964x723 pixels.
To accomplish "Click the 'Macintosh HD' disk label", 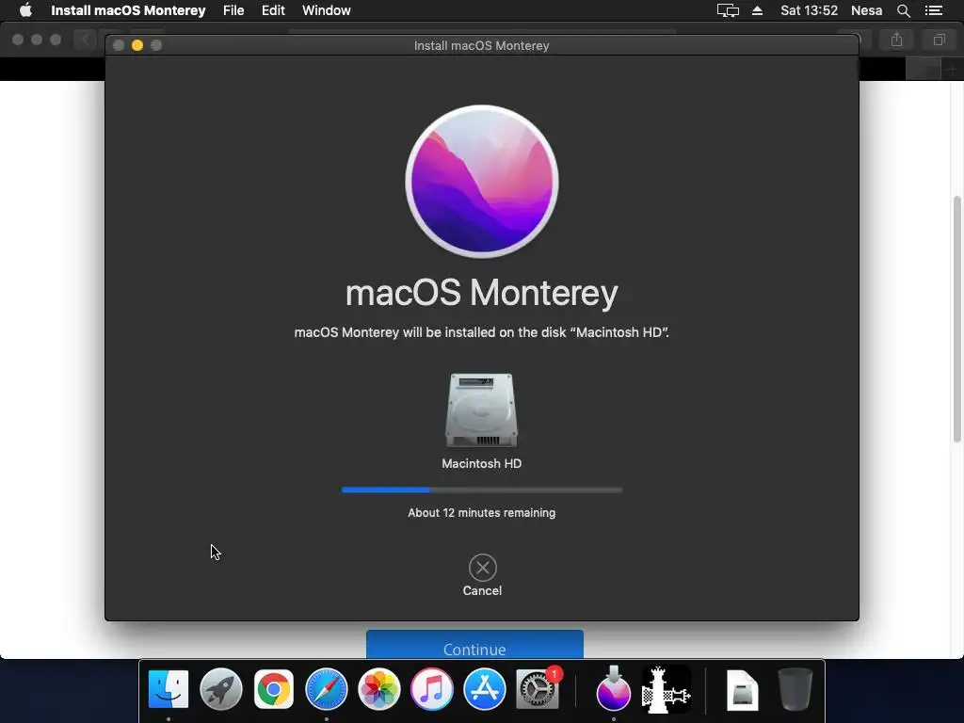I will pyautogui.click(x=481, y=463).
